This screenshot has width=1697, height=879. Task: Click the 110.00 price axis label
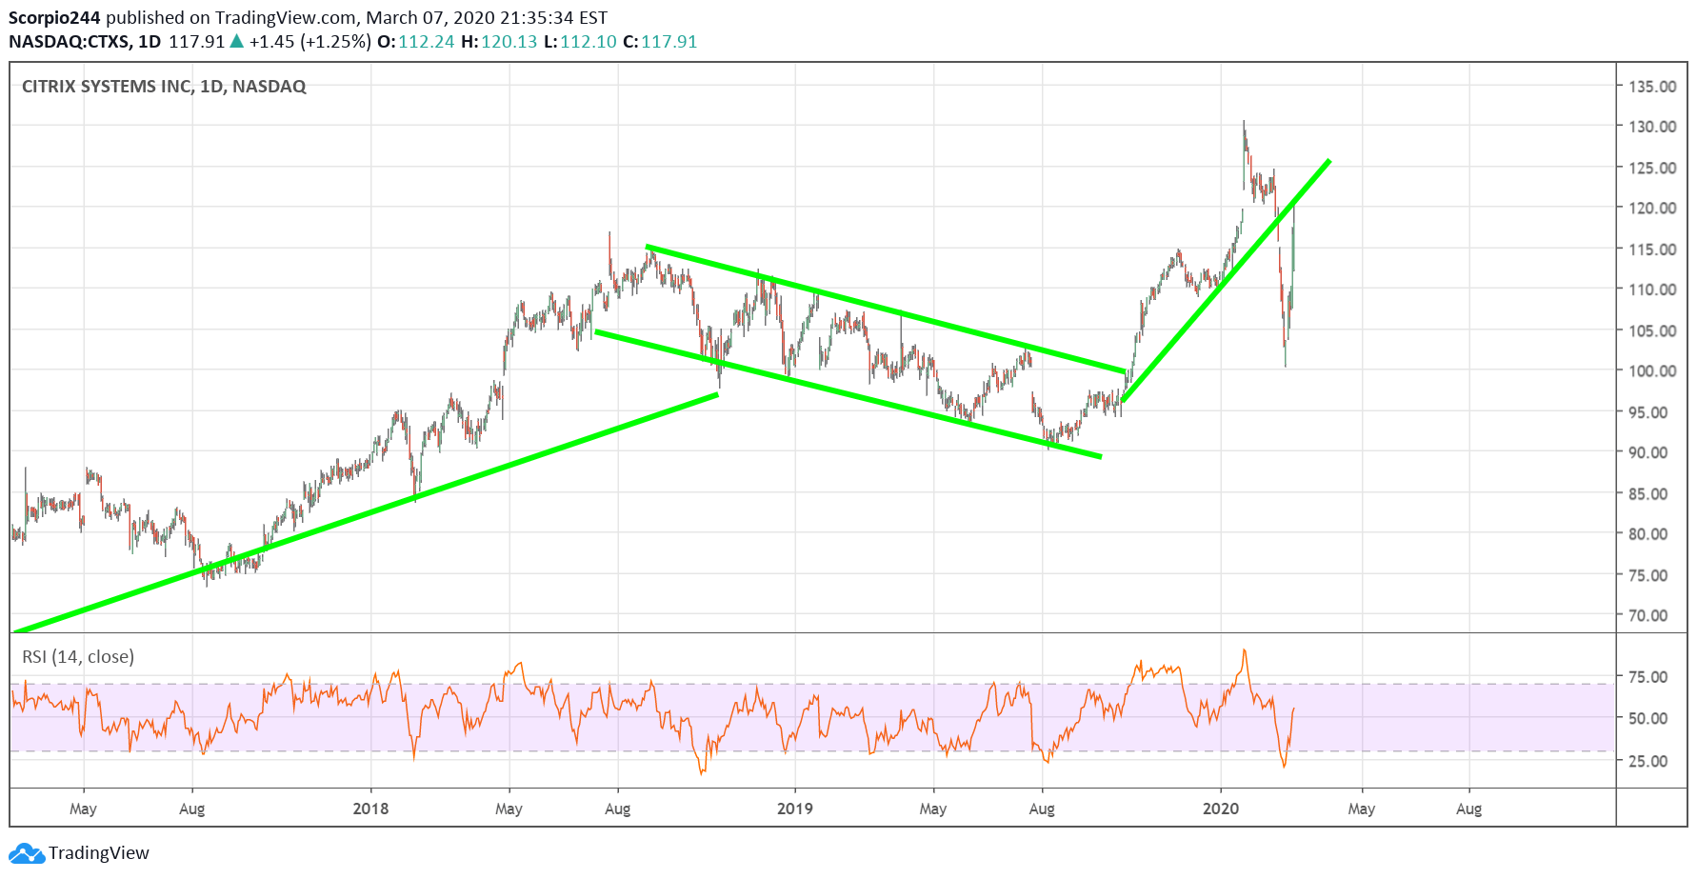1652,290
